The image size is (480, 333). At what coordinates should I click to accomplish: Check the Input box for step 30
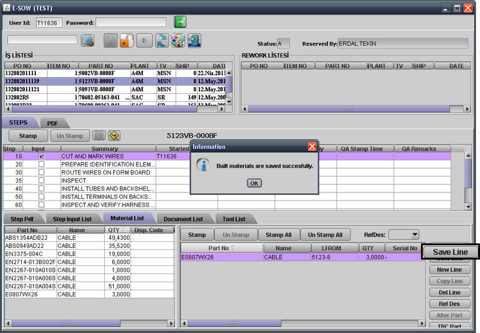pos(41,172)
